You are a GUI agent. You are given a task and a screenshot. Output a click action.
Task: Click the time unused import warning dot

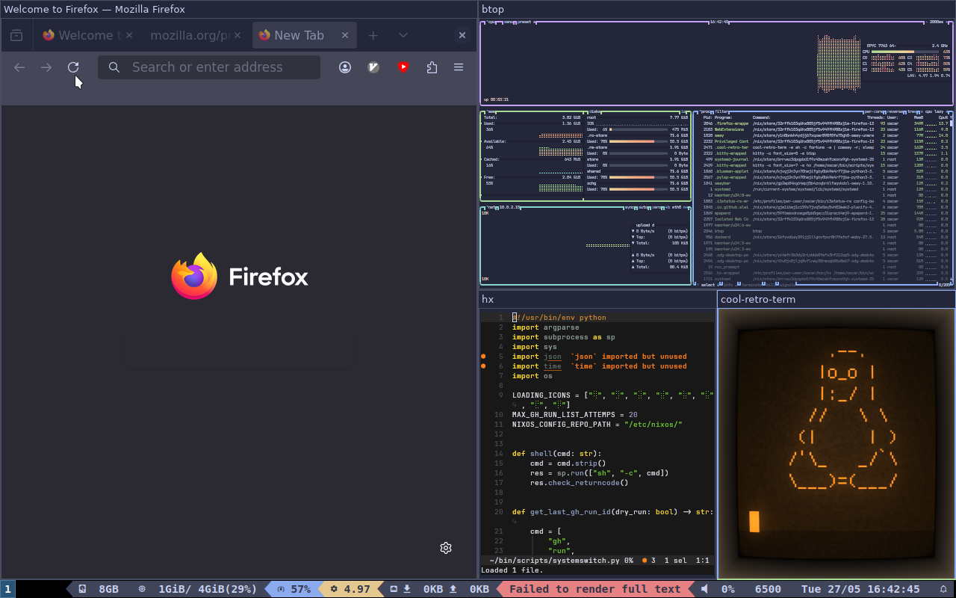[x=484, y=366]
